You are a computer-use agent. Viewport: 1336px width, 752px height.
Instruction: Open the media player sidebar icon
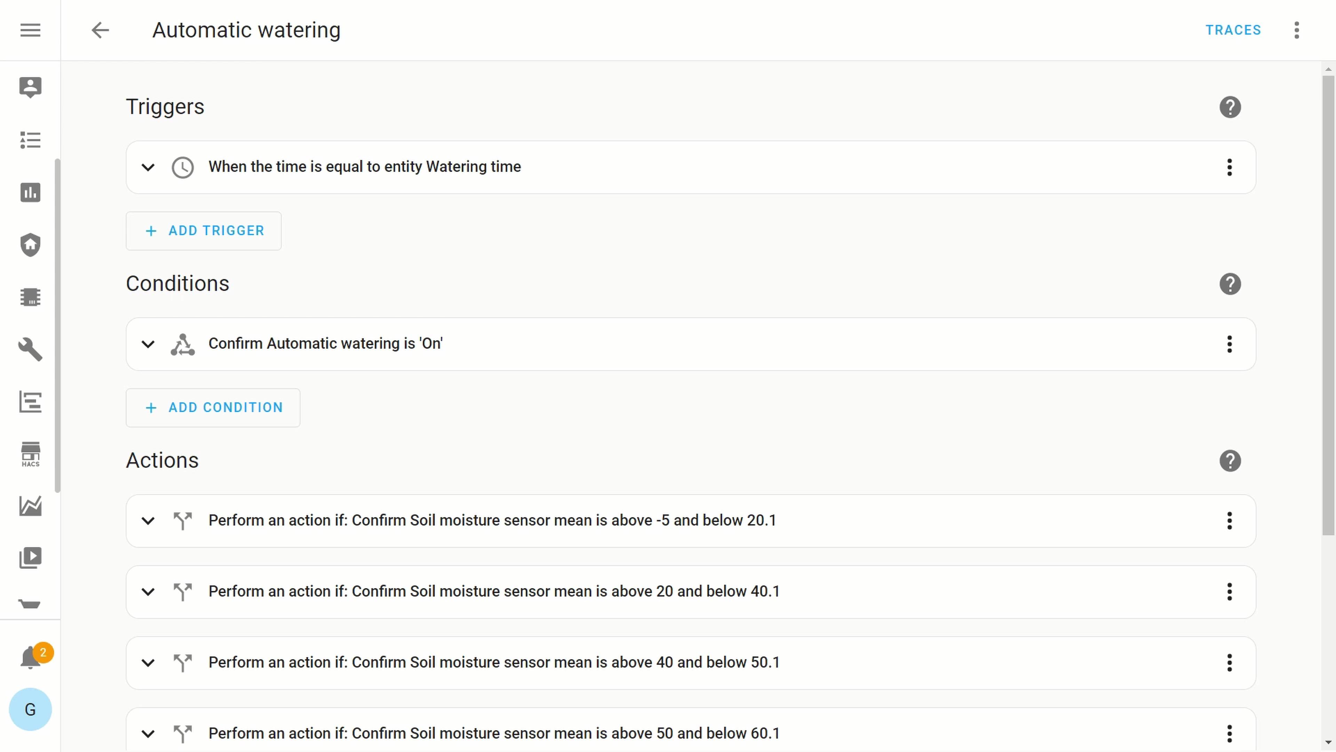coord(30,558)
